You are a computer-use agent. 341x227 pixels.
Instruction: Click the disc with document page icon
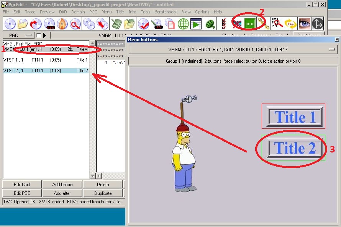pyautogui.click(x=170, y=24)
